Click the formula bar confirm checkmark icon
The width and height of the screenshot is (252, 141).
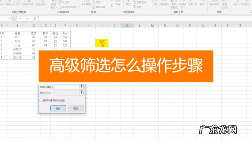(x=27, y=19)
